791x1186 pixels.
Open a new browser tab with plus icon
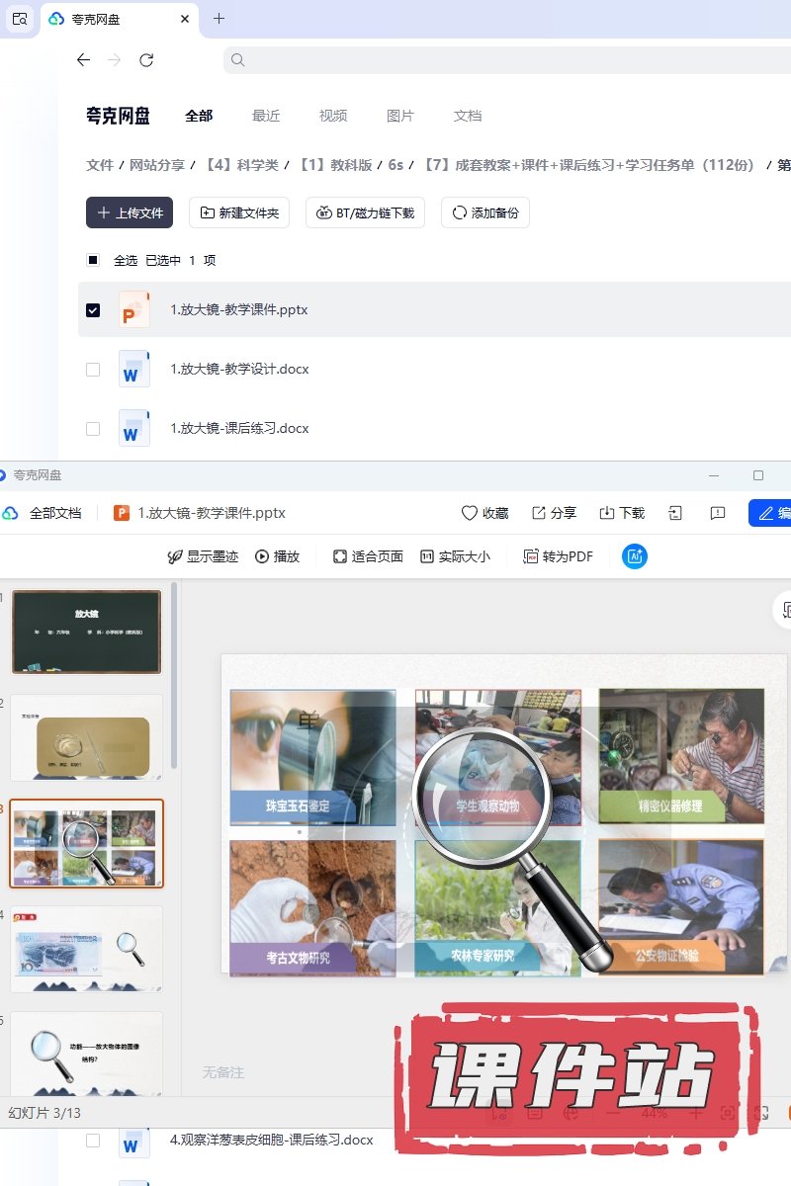tap(219, 19)
